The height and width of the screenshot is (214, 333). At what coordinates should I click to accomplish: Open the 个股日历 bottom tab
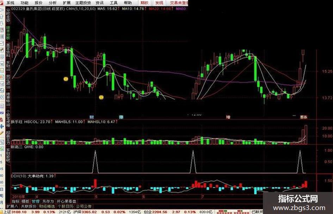[x=66, y=206]
